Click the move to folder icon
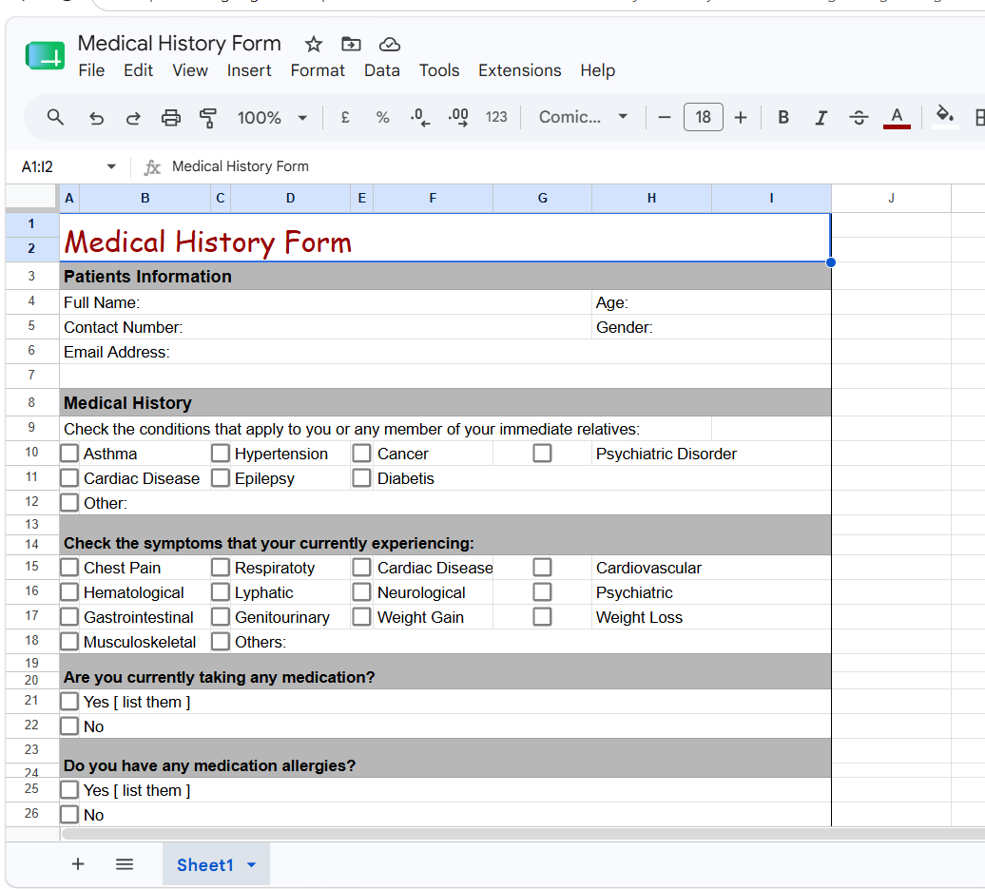 coord(351,44)
